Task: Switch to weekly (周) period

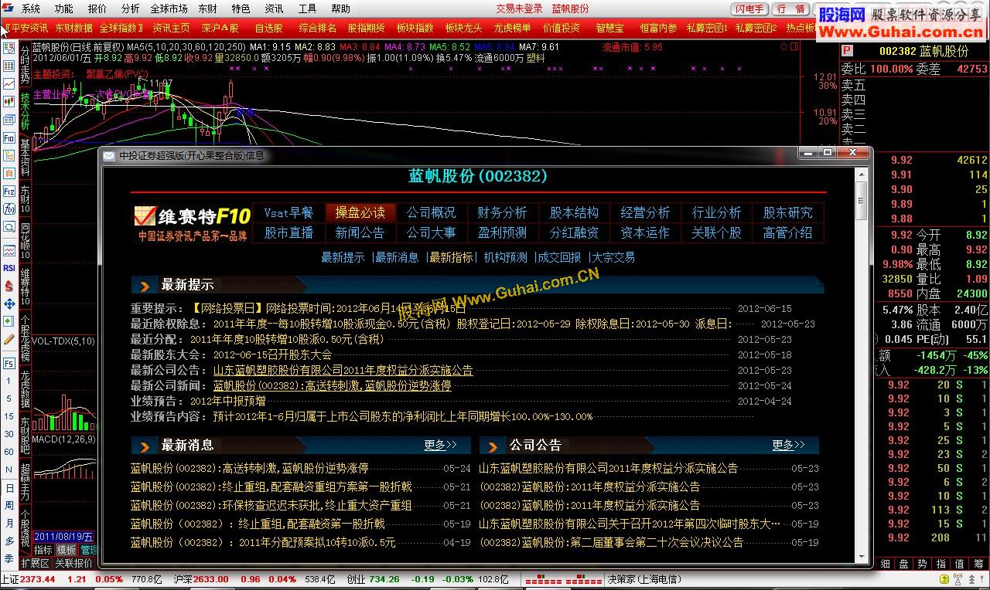Action: tap(9, 505)
